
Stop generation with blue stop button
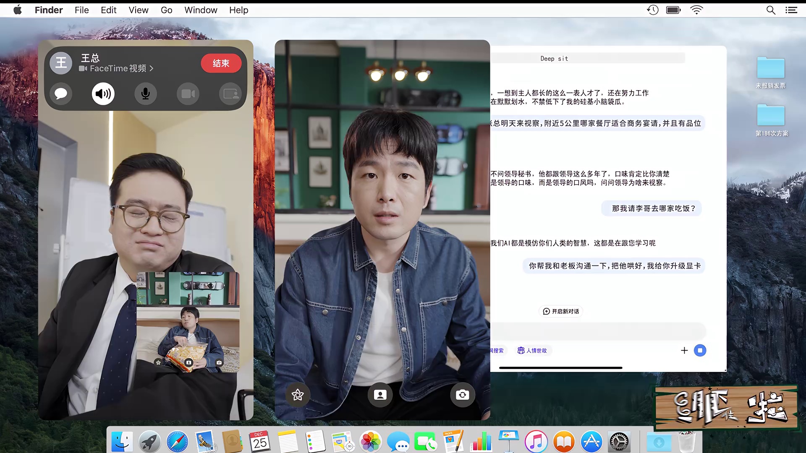pyautogui.click(x=700, y=350)
